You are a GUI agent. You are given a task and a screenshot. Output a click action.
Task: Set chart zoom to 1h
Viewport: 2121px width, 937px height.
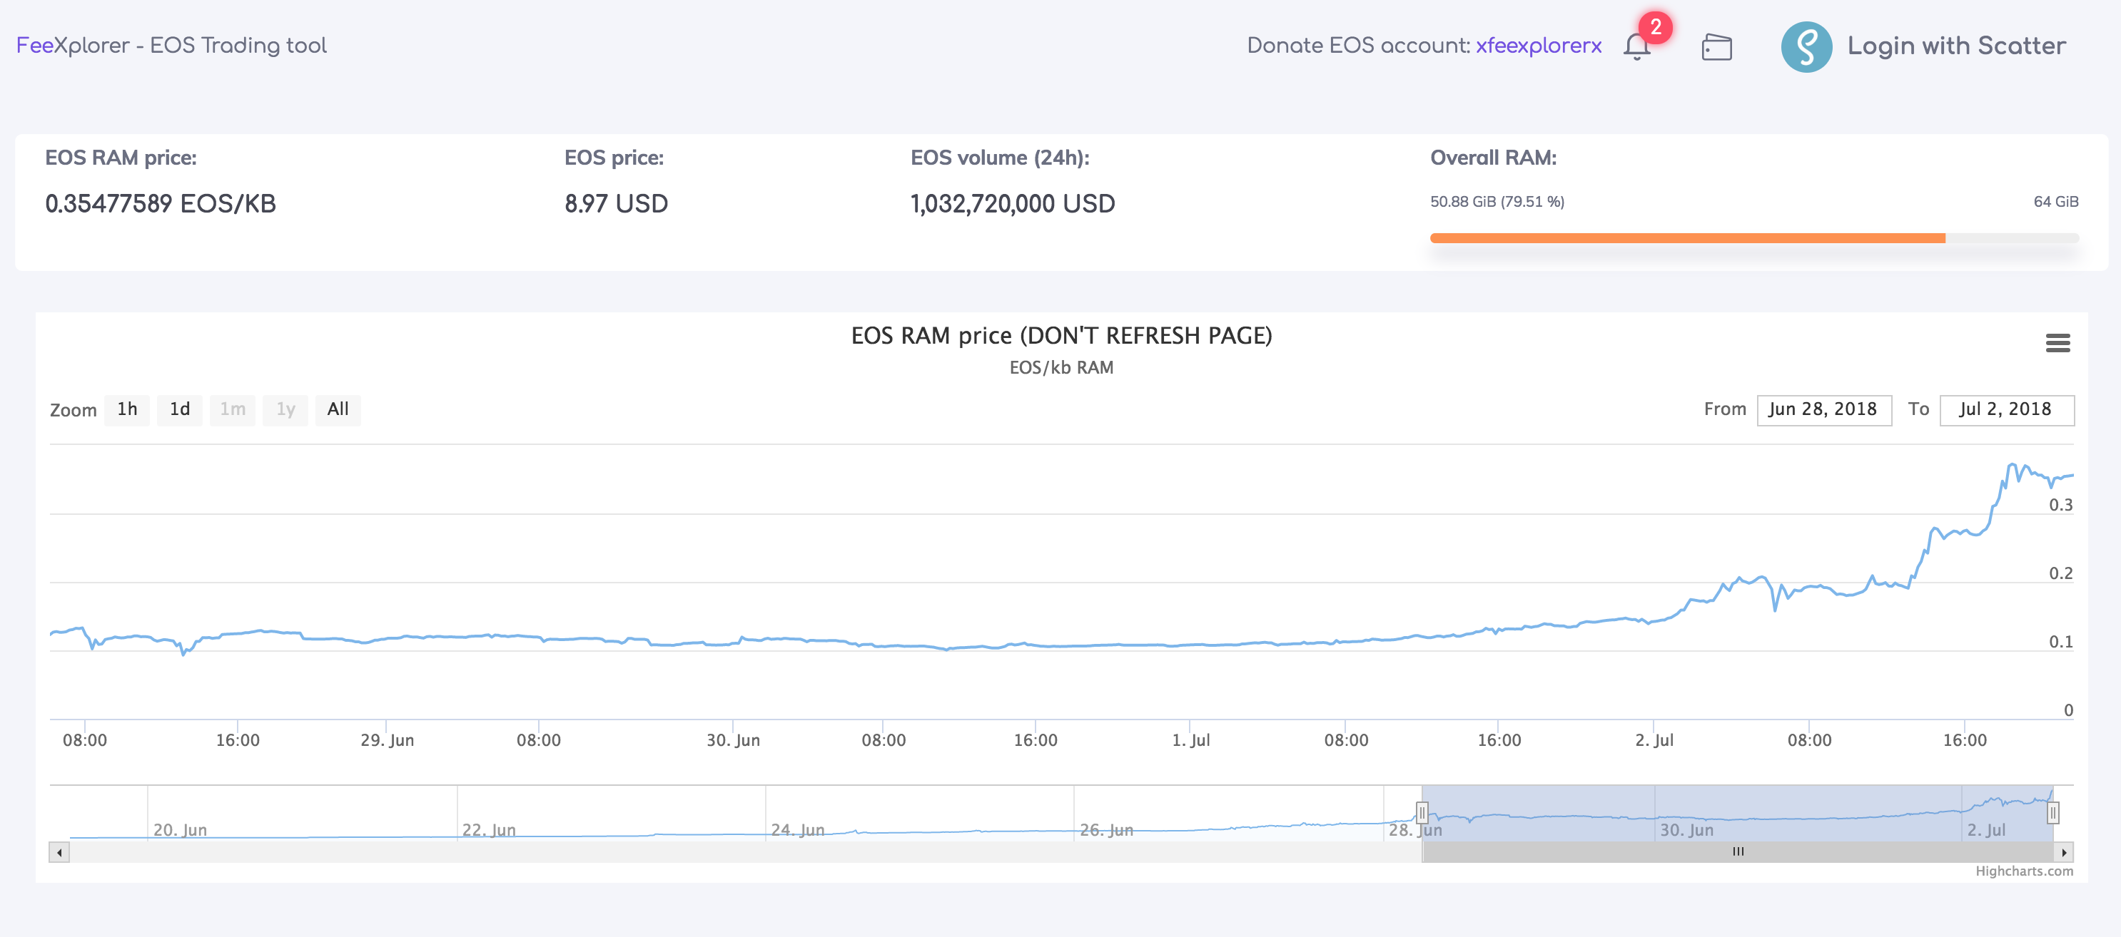[x=127, y=410]
